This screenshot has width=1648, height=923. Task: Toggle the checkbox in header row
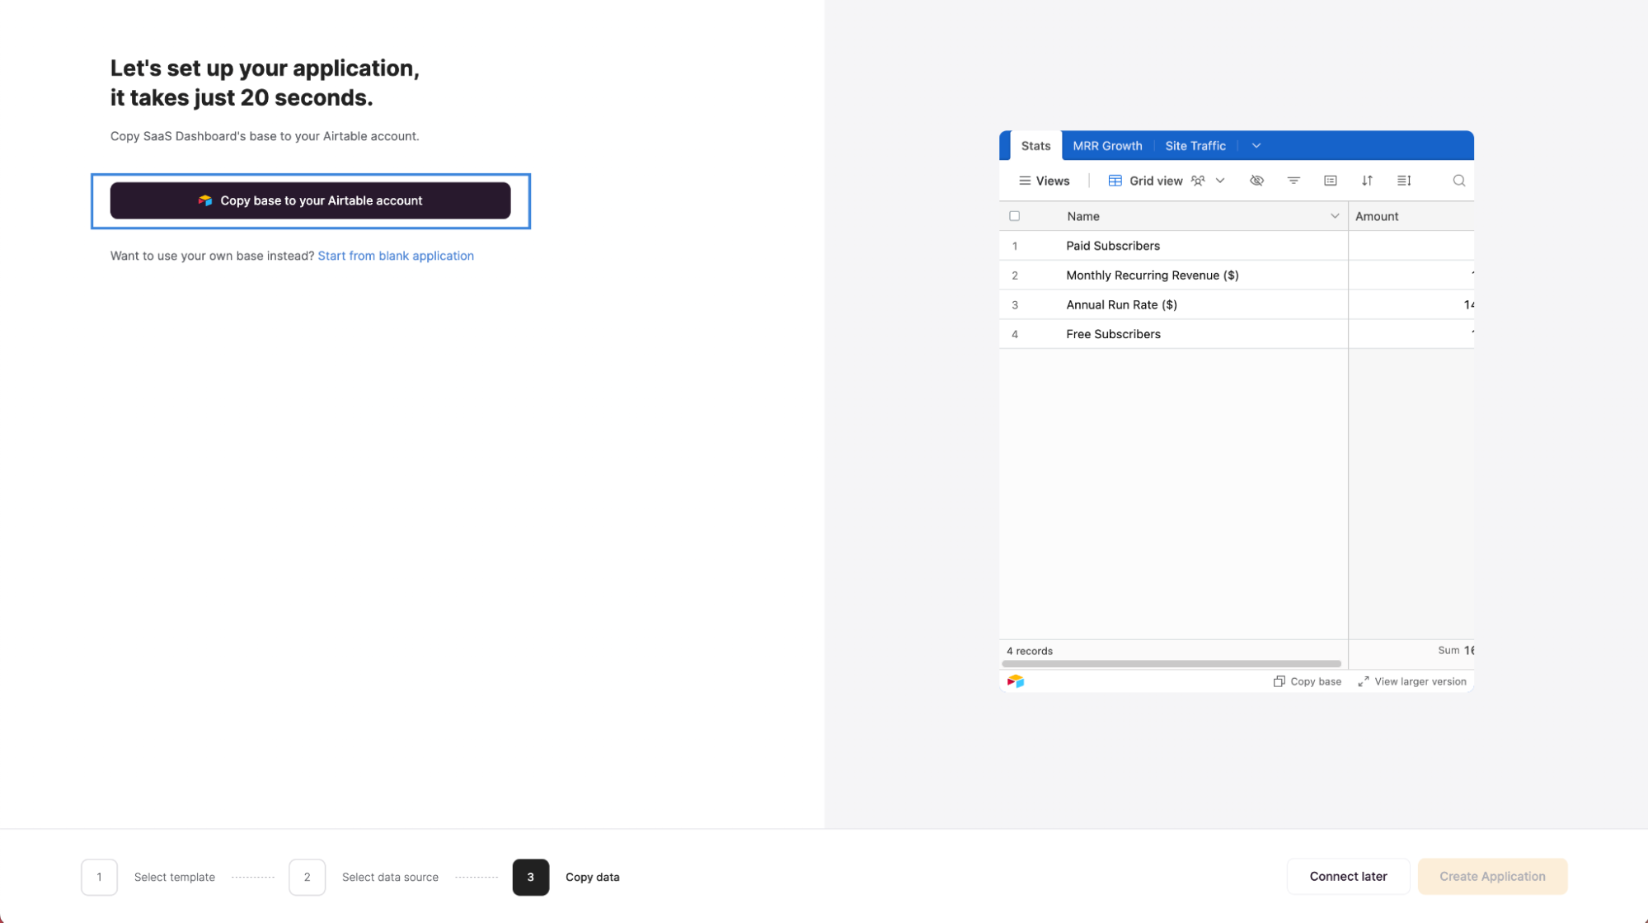[1014, 216]
